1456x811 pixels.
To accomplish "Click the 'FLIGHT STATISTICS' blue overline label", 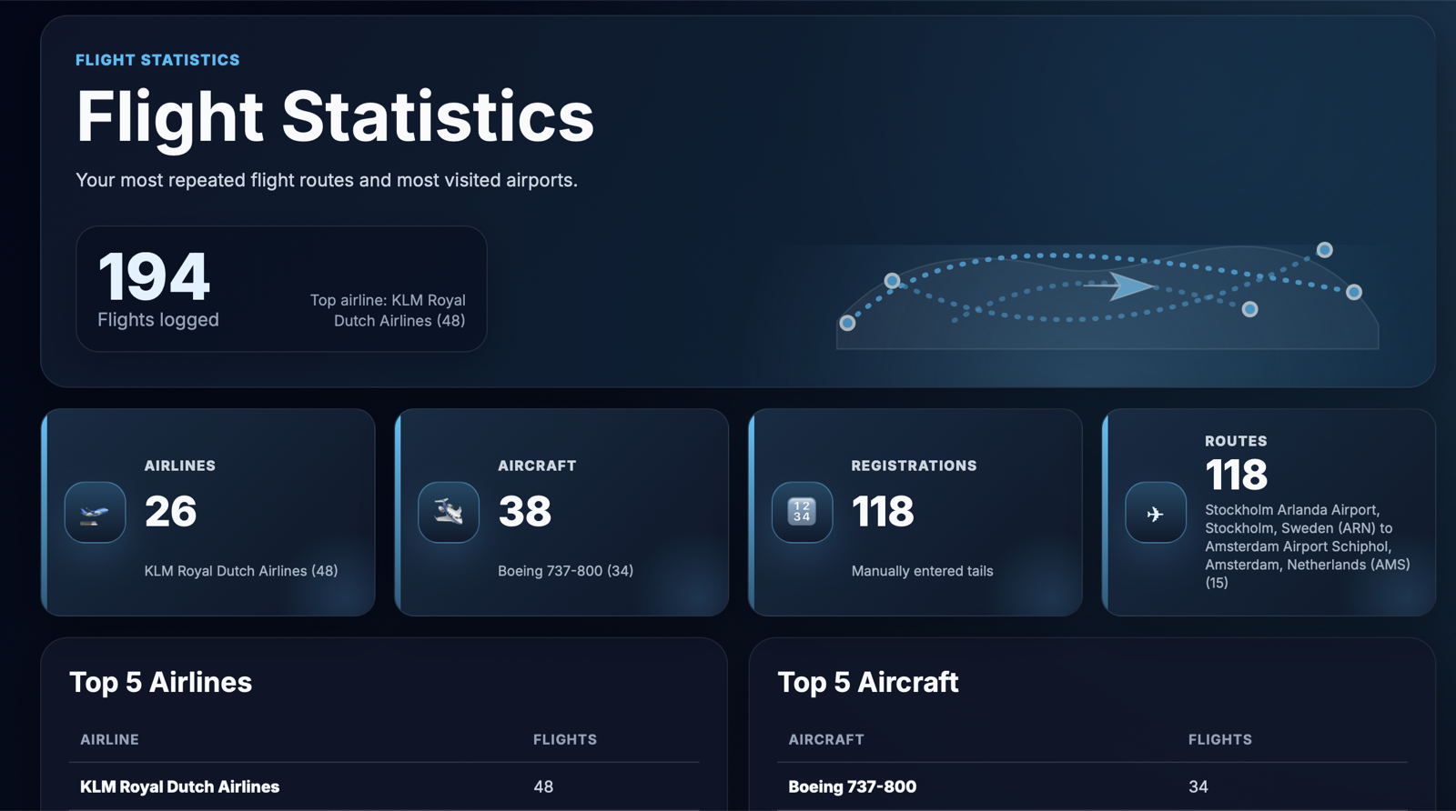I will (x=157, y=60).
